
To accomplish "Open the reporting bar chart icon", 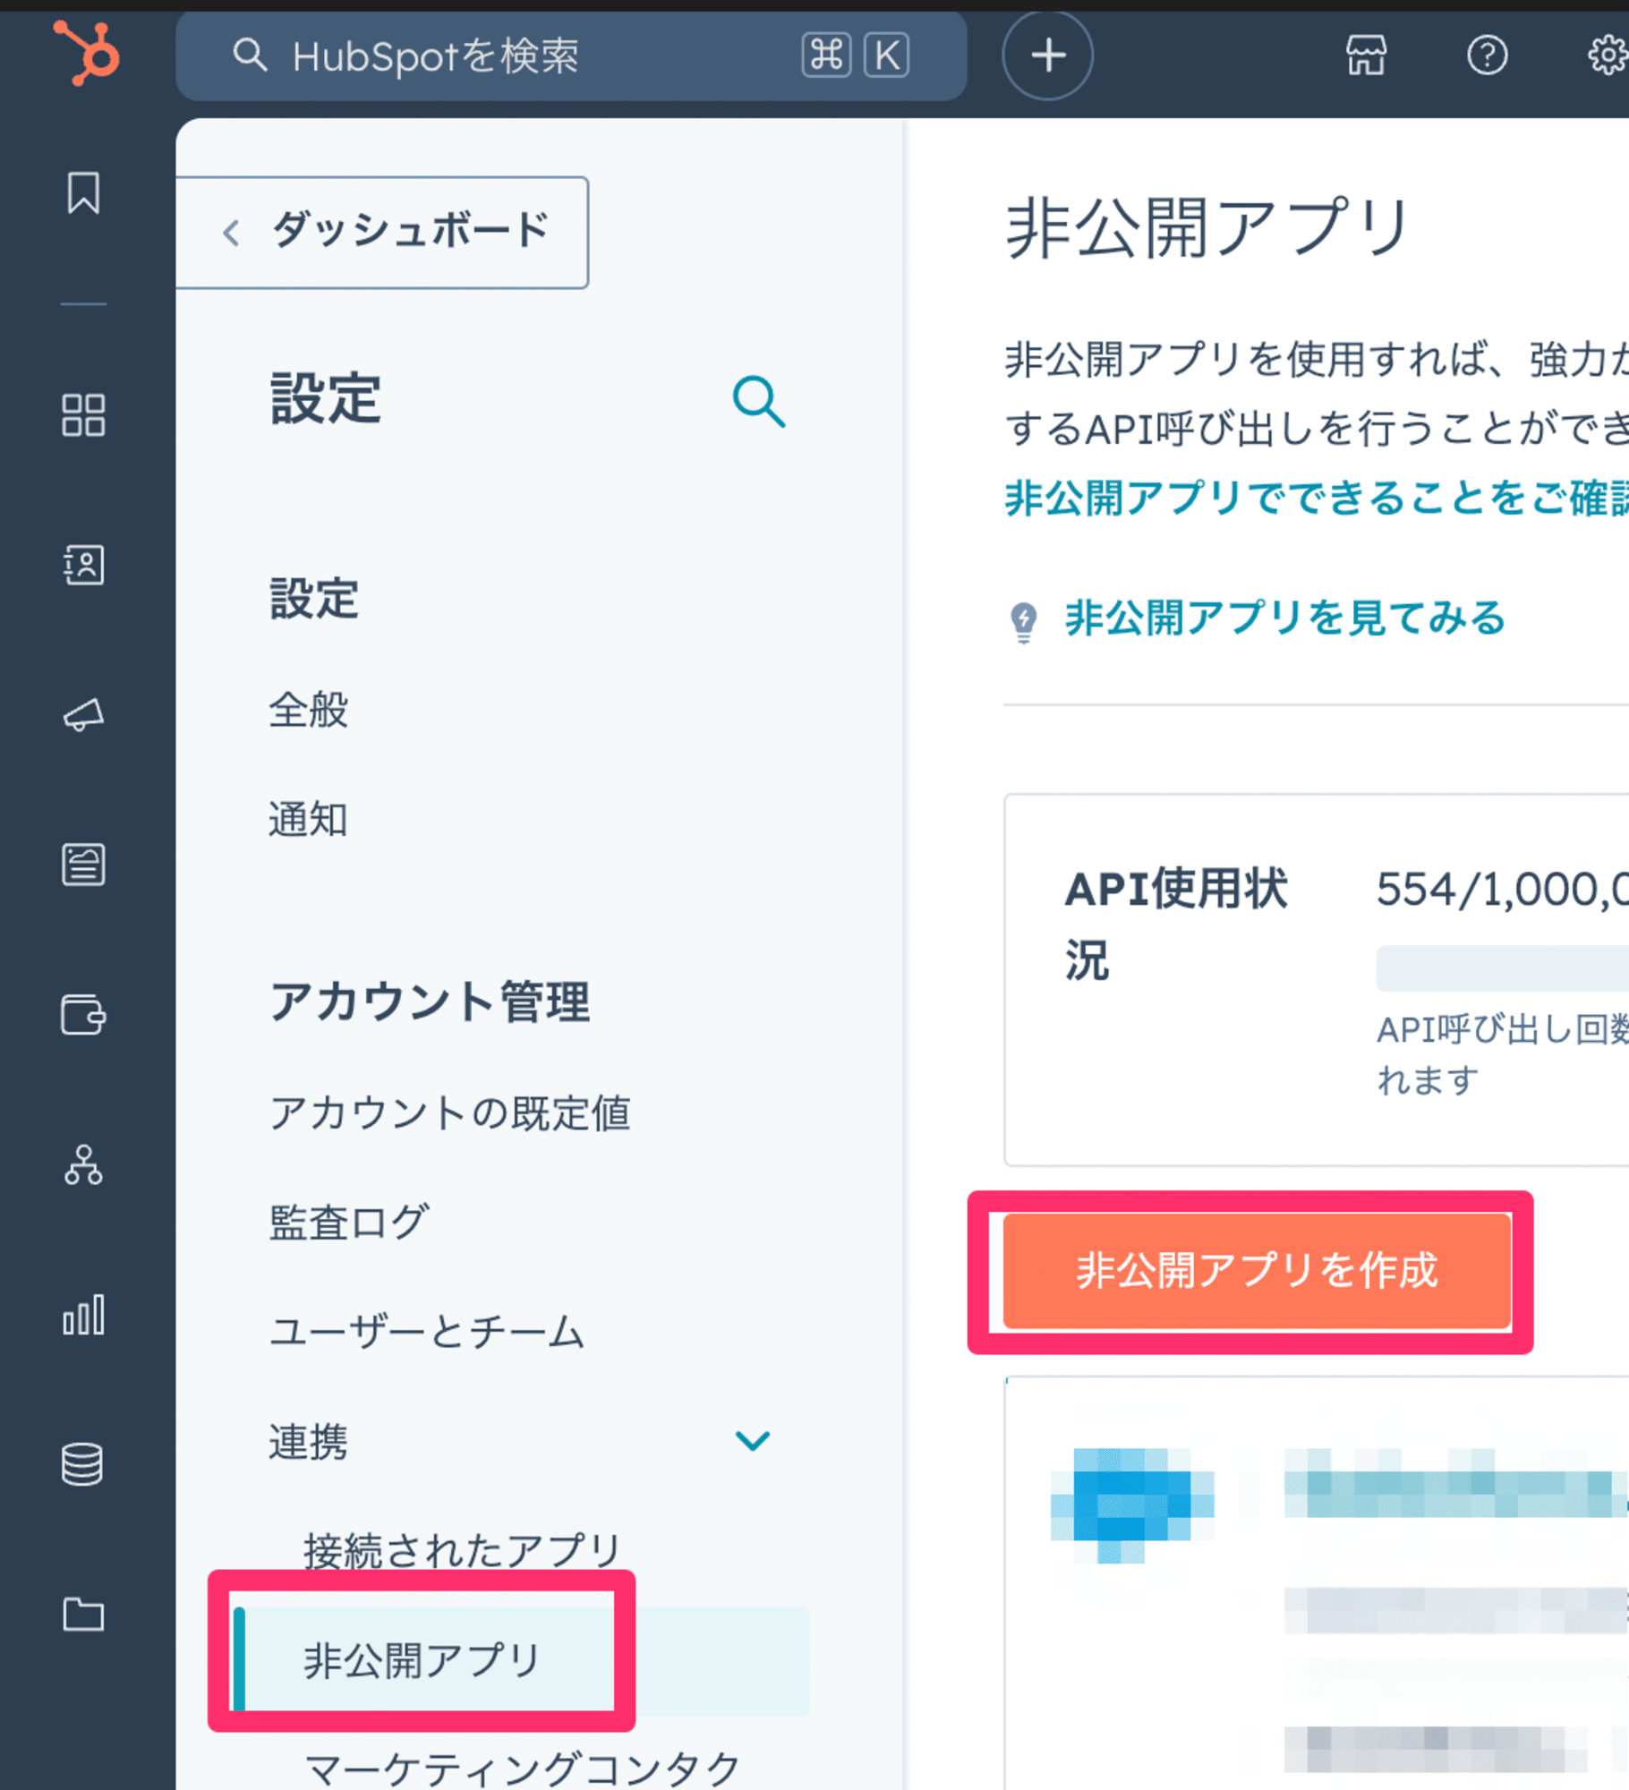I will click(x=83, y=1314).
